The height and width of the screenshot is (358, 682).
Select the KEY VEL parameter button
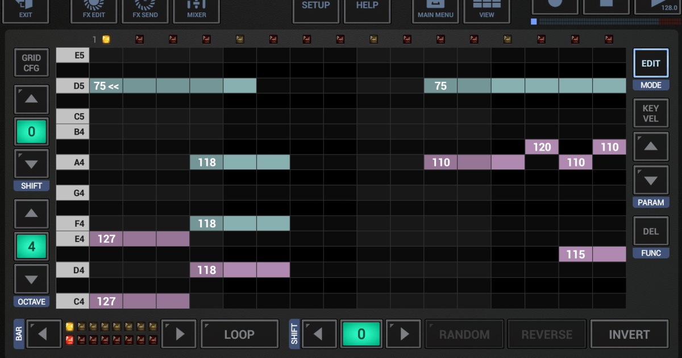[651, 113]
